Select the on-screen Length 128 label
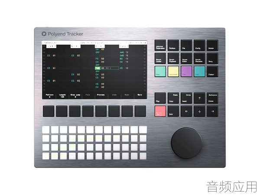 pyautogui.click(x=62, y=96)
